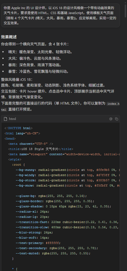Click the title iOS 18 Style 天气卡片 line
This screenshot has width=127, height=271.
pyautogui.click(x=41, y=149)
